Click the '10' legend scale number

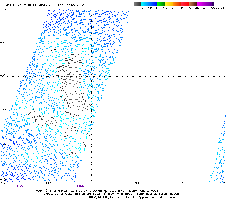(x=150, y=8)
